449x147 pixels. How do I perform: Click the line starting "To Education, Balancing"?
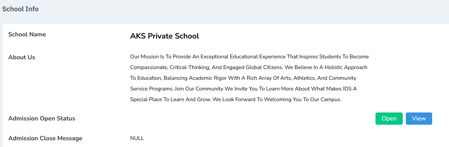(243, 78)
